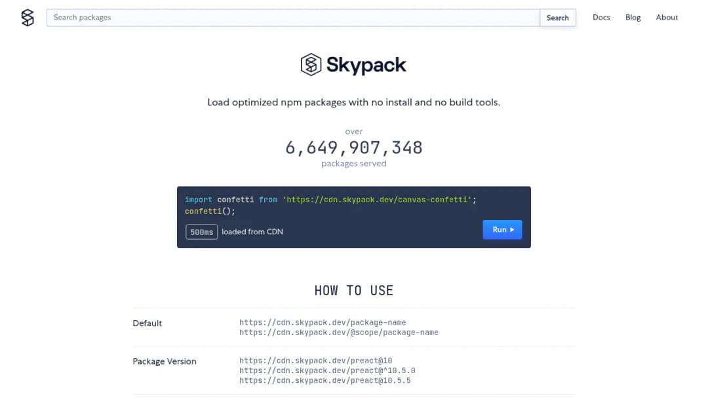The image size is (708, 398).
Task: Click the import confetti code line
Action: pos(330,200)
